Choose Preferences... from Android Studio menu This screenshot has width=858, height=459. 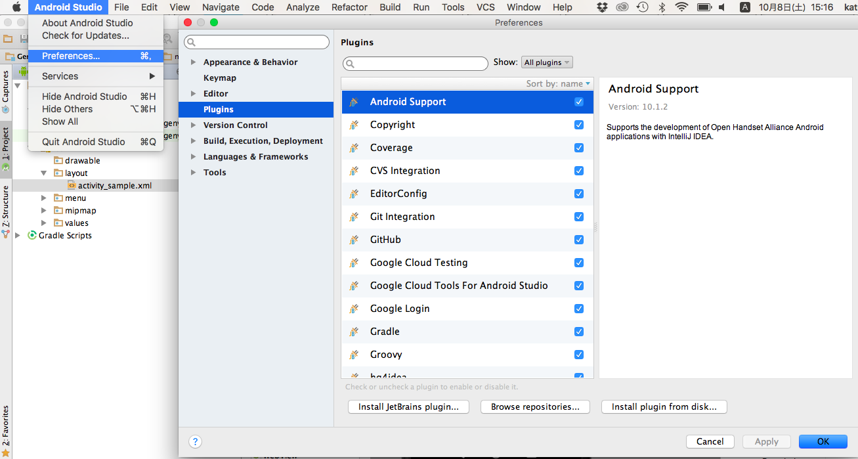96,56
